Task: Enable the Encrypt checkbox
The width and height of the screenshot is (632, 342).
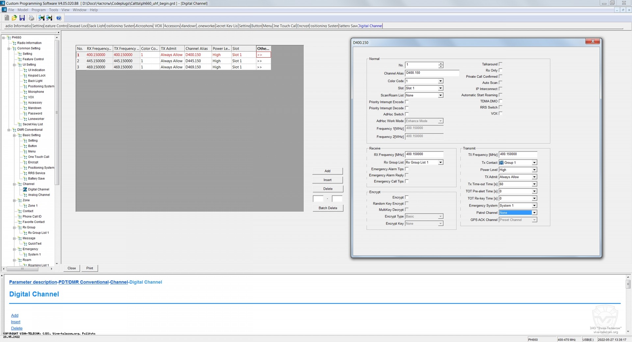Action: pyautogui.click(x=407, y=197)
